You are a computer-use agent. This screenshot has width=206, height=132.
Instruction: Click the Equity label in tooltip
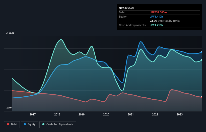(x=123, y=17)
